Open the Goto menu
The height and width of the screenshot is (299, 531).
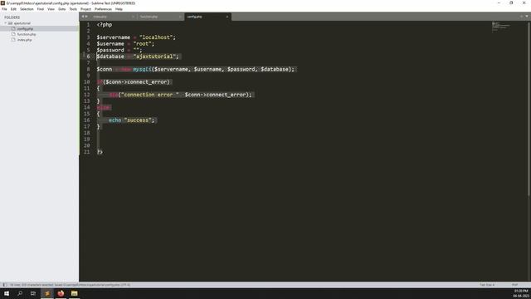tap(62, 9)
